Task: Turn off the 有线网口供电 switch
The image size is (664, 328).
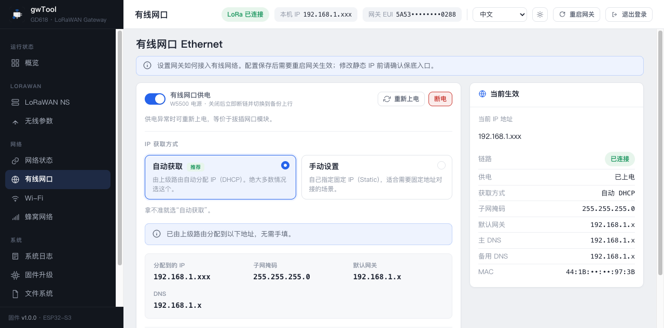Action: click(x=155, y=99)
